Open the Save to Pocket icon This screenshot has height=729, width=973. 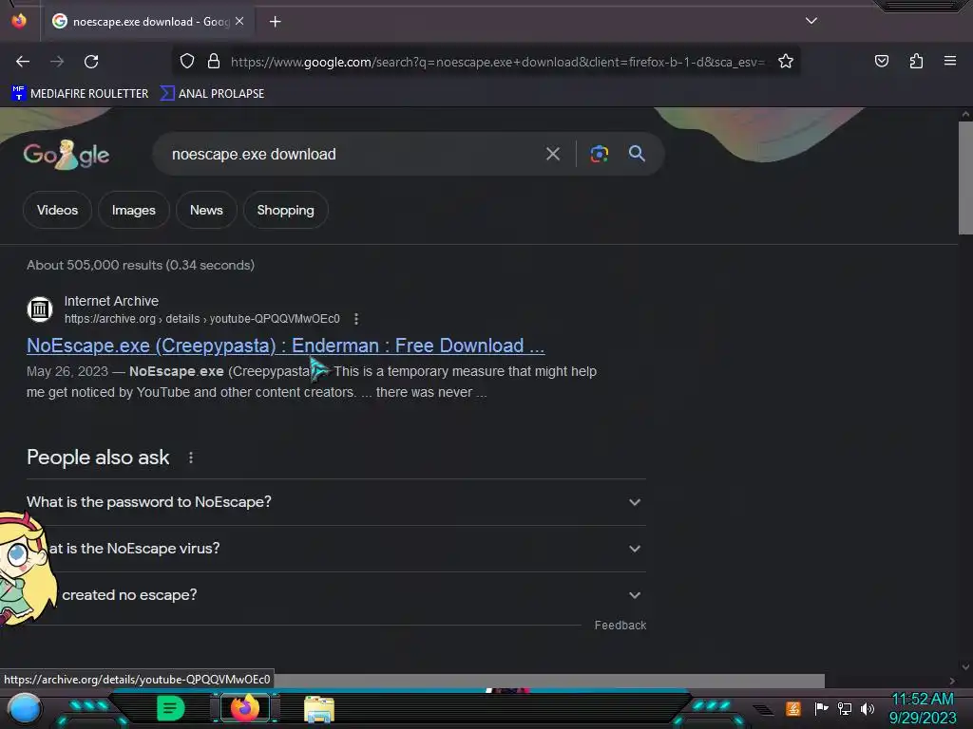pos(882,61)
